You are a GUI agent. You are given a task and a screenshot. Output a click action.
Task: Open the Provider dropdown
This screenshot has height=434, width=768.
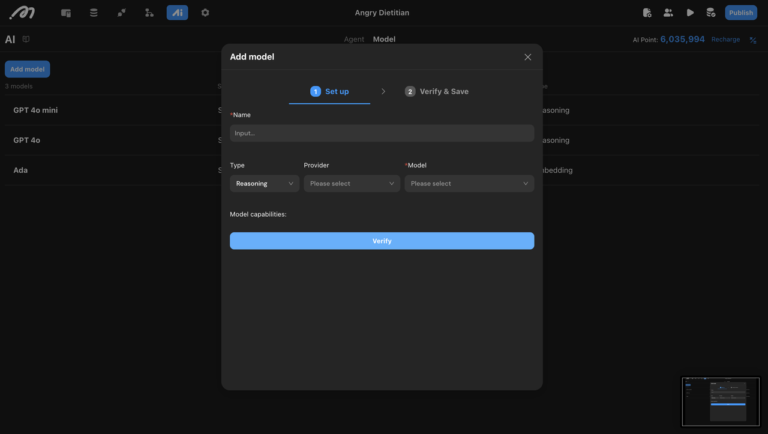[x=352, y=184]
